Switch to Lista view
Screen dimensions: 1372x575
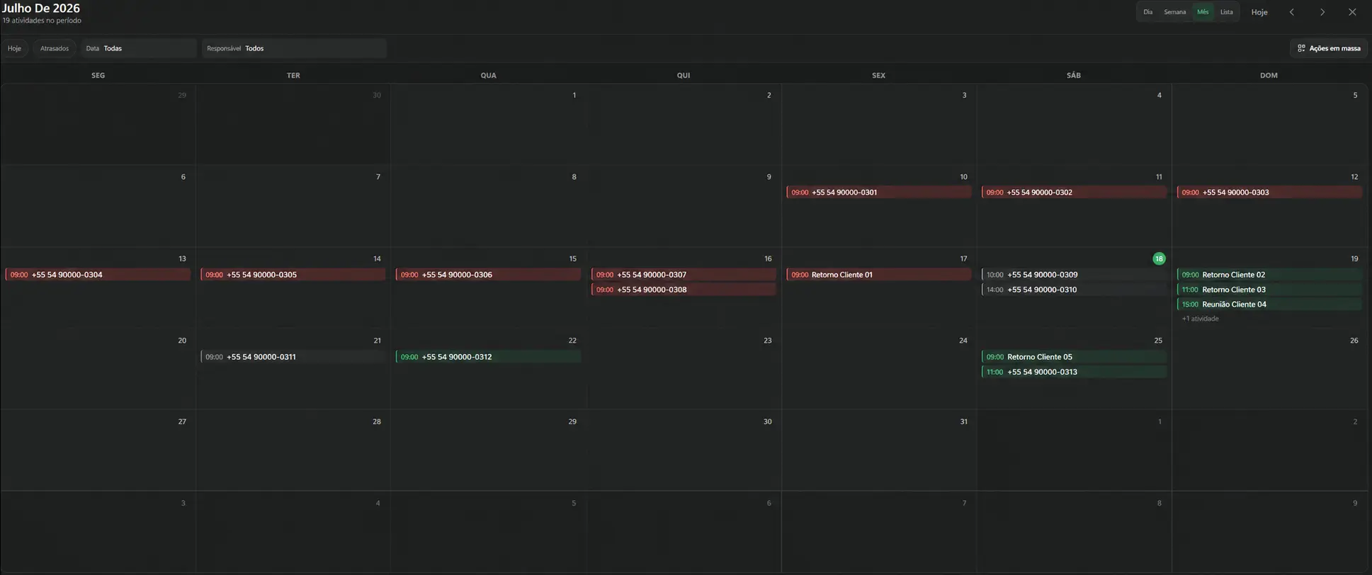1226,12
